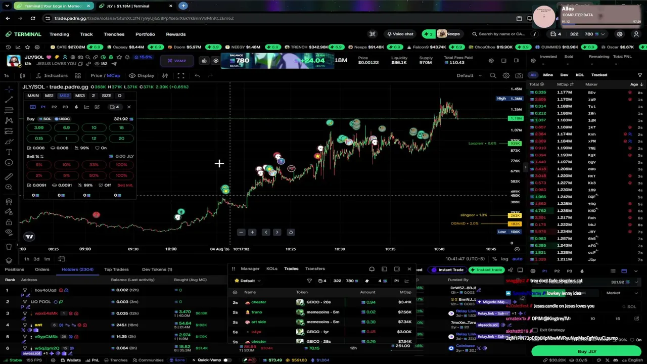The height and width of the screenshot is (364, 647).
Task: Select the text annotation tool
Action: click(x=9, y=152)
